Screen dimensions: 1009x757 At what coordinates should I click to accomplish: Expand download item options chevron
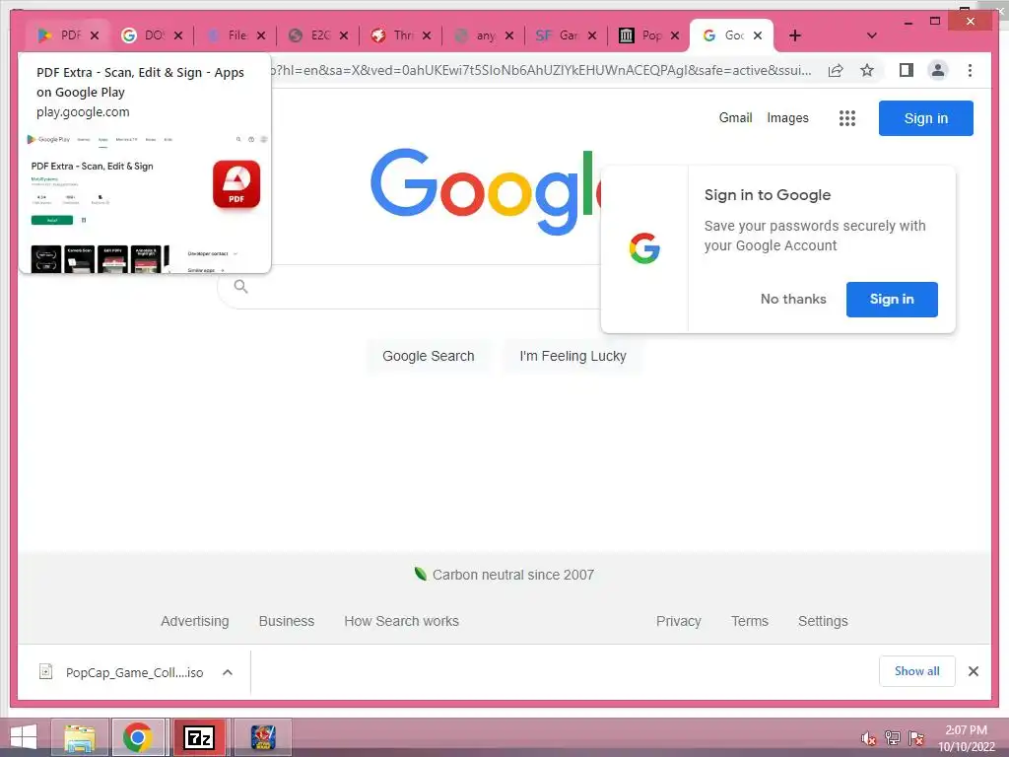228,672
